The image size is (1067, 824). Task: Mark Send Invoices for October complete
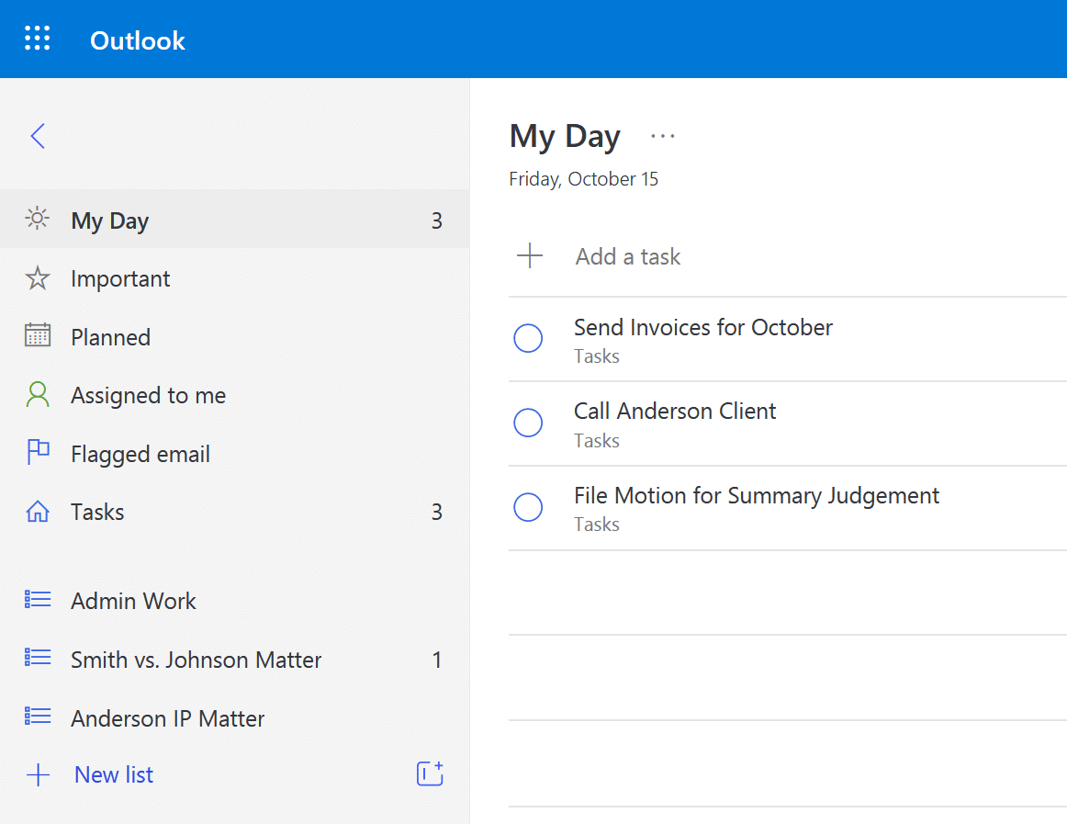point(528,338)
